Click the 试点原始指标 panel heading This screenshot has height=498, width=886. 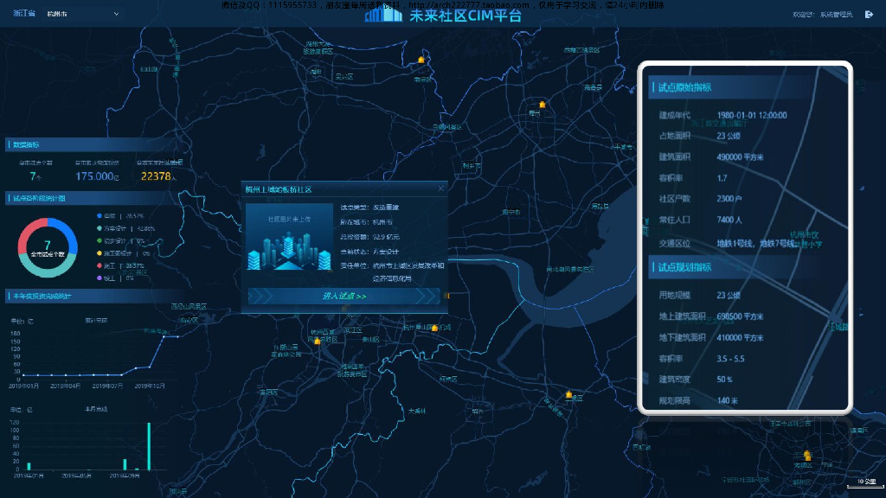pos(684,87)
